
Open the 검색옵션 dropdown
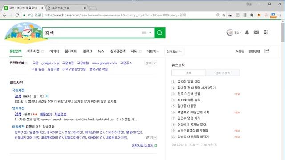tap(174, 52)
